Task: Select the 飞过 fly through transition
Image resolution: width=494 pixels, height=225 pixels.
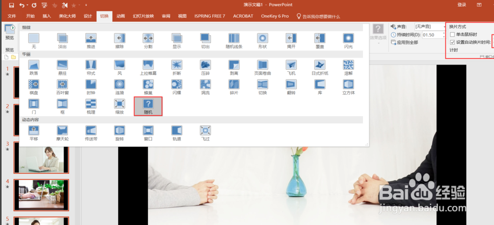Action: (206, 133)
